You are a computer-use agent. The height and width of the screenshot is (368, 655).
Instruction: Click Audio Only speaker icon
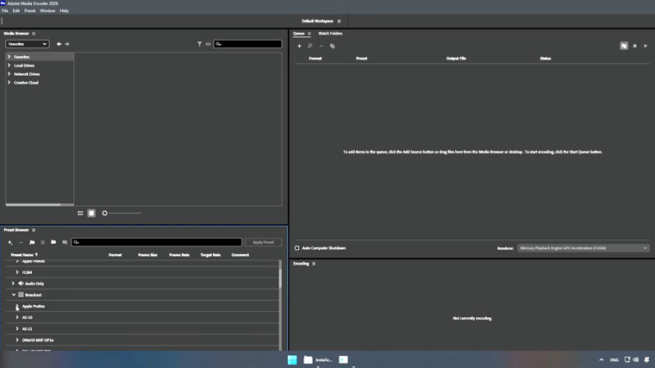(21, 284)
